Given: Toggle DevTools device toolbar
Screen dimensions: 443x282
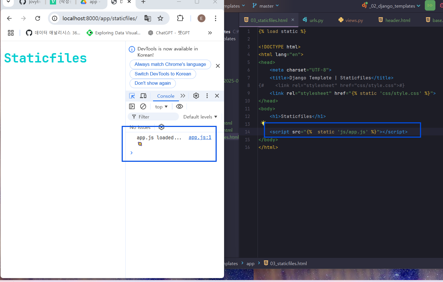Looking at the screenshot, I should pyautogui.click(x=143, y=96).
